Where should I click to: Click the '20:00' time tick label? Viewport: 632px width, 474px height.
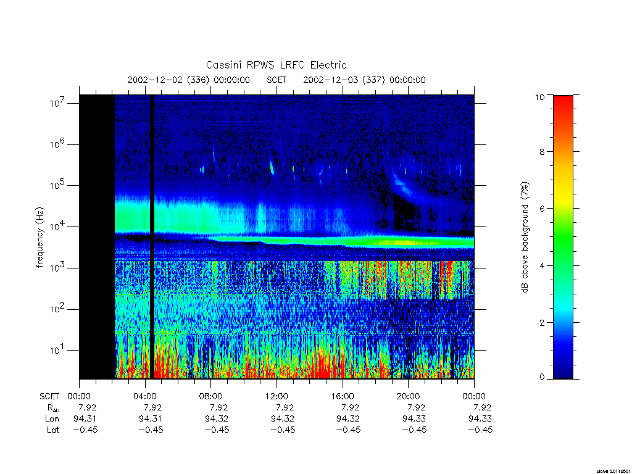(409, 396)
